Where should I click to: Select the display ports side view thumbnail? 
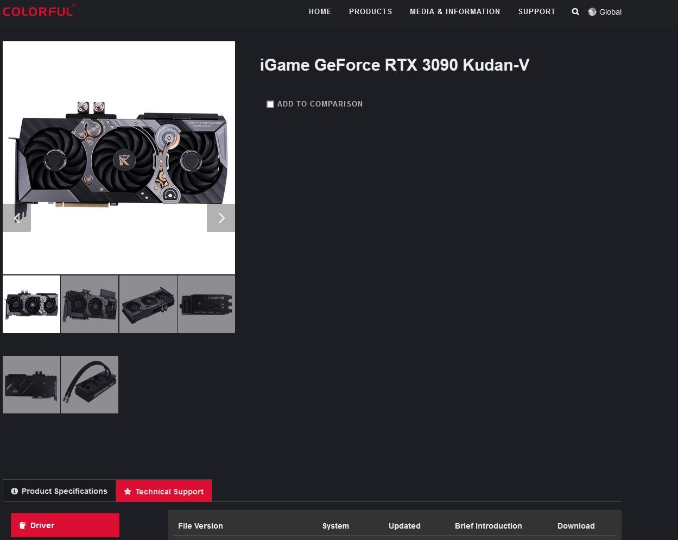(x=206, y=304)
